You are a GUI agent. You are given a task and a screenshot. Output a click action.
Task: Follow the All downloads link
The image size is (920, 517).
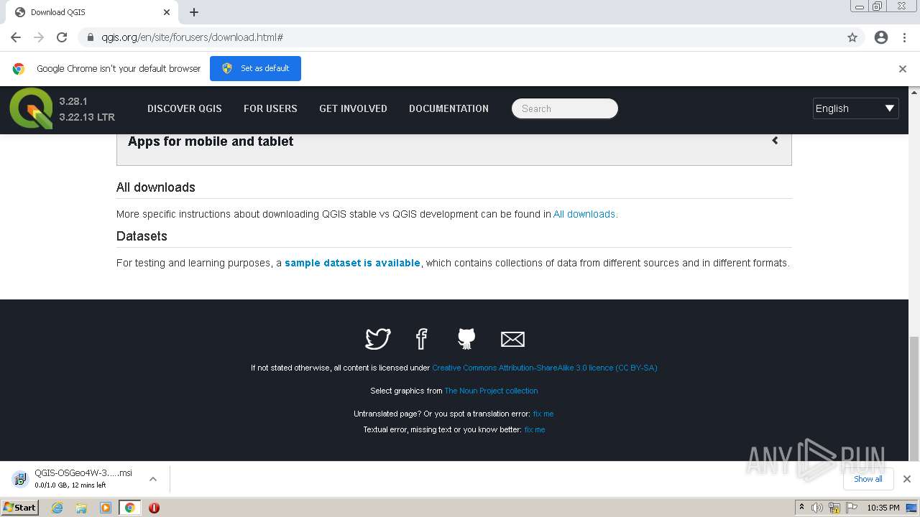point(584,214)
